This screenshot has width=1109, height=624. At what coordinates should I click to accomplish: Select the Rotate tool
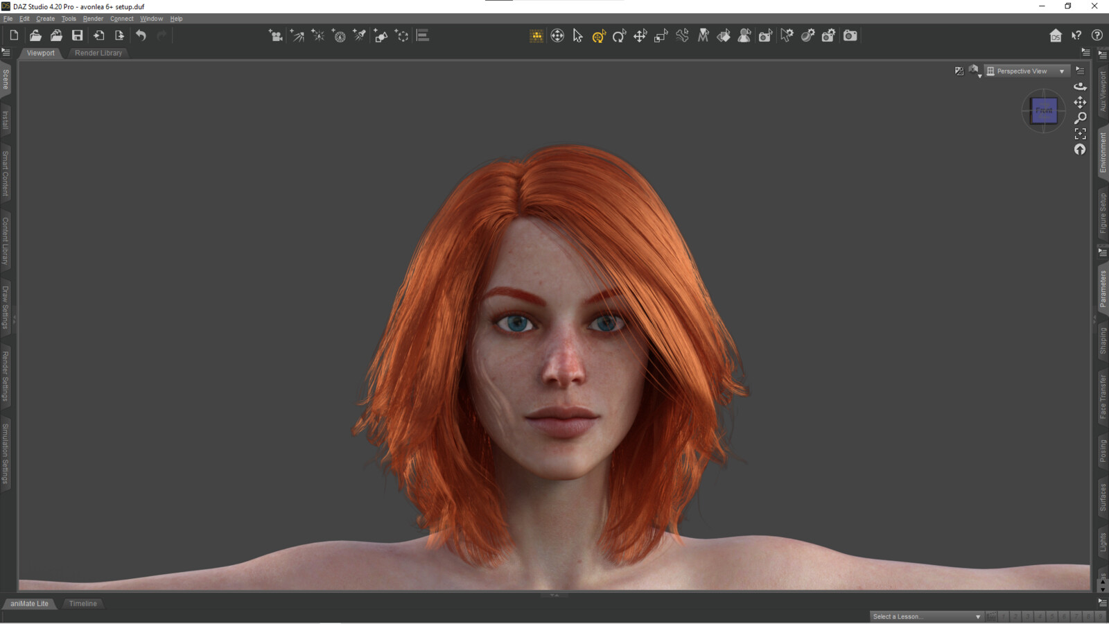pos(620,36)
